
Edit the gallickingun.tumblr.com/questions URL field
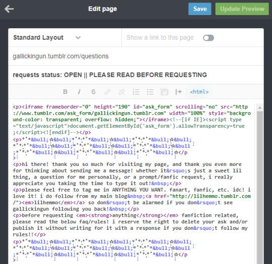136,56
